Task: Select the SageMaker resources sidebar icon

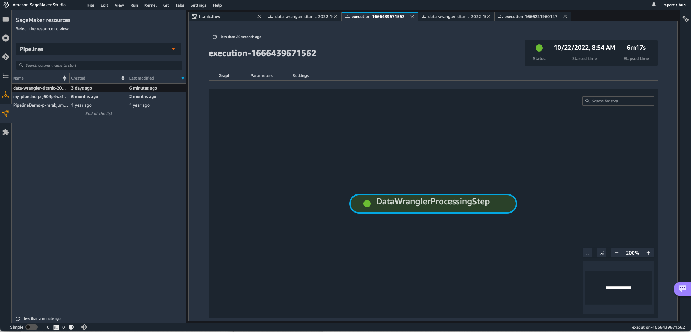Action: coord(6,113)
